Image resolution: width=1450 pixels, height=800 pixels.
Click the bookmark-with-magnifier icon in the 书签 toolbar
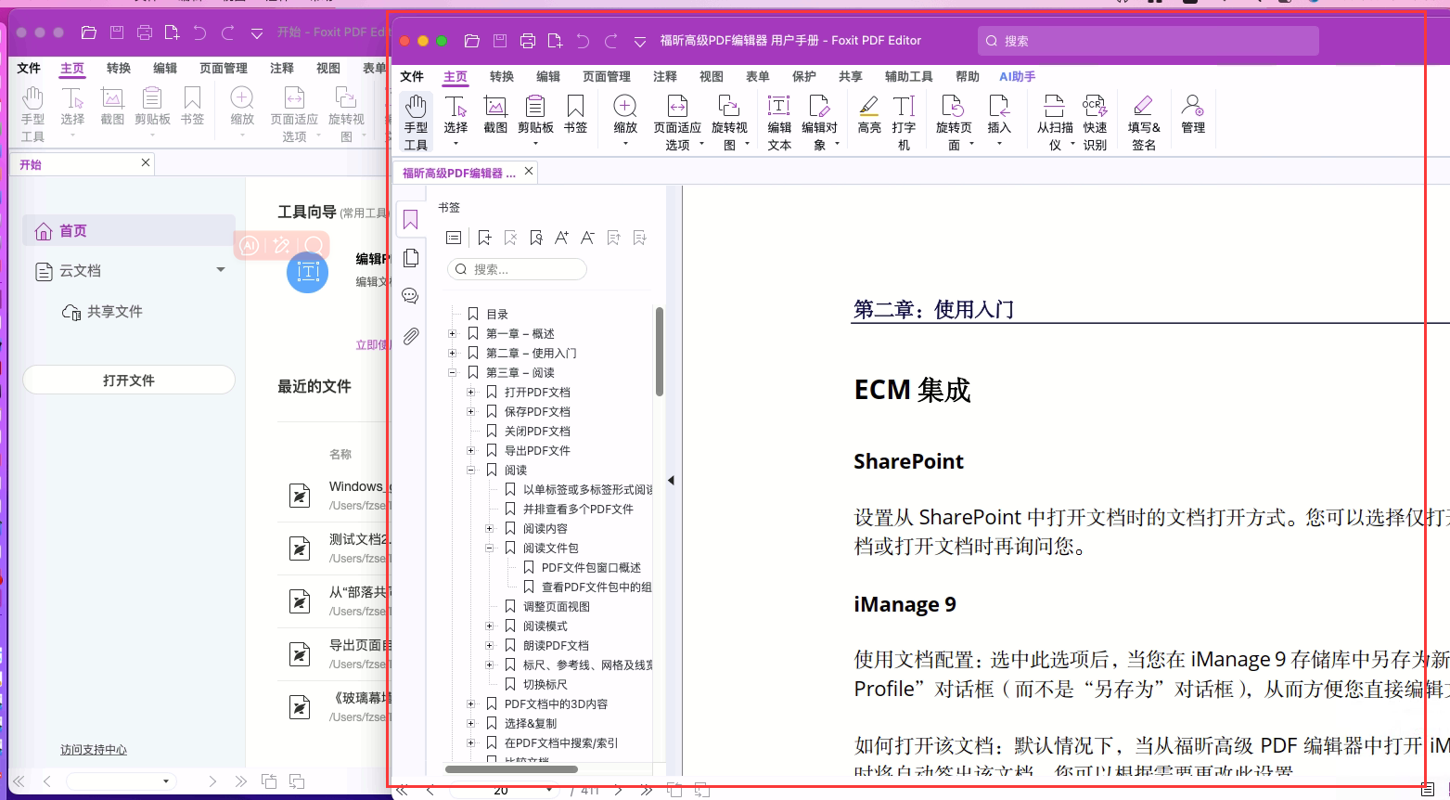pos(536,239)
